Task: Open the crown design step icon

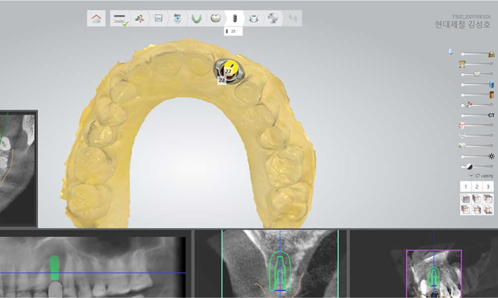Action: coord(216,19)
